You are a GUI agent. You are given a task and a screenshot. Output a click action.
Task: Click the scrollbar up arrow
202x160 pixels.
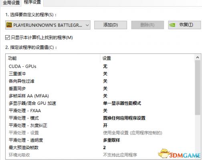pos(198,58)
